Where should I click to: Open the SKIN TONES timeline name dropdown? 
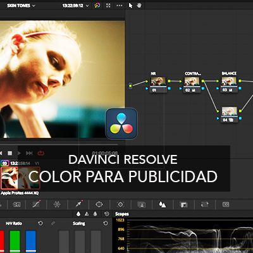click(x=21, y=6)
